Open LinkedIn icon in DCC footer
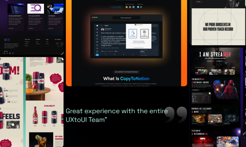The width and height of the screenshot is (246, 147). [x=13, y=53]
